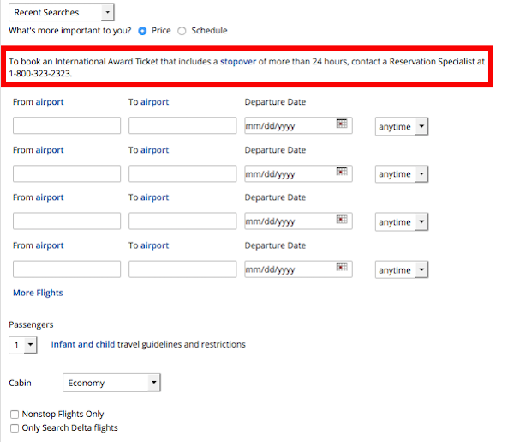Click third flight departure date field
Viewport: 514px width, 442px height.
click(298, 221)
